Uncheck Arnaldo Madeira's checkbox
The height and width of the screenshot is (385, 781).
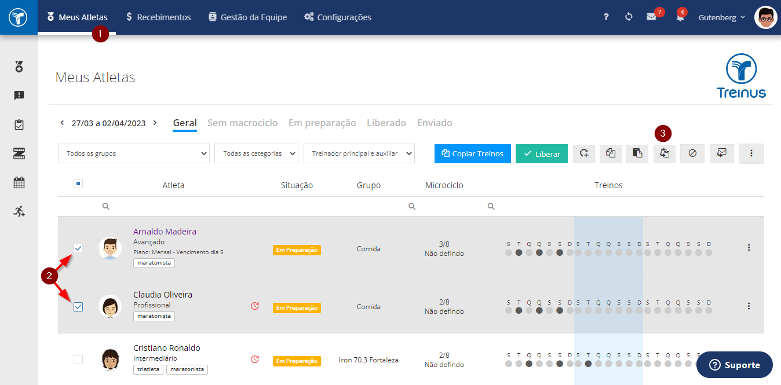[78, 248]
